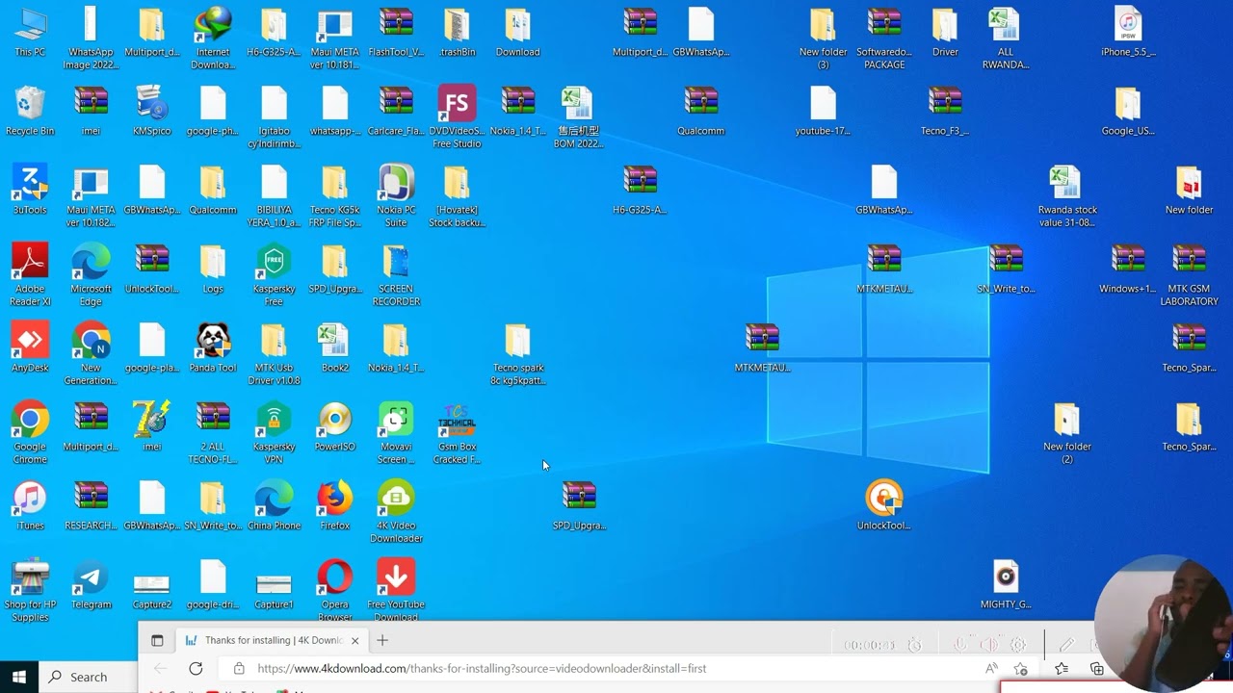Screen dimensions: 1233x693
Task: Select the New folder (2) icon
Action: point(1066,432)
